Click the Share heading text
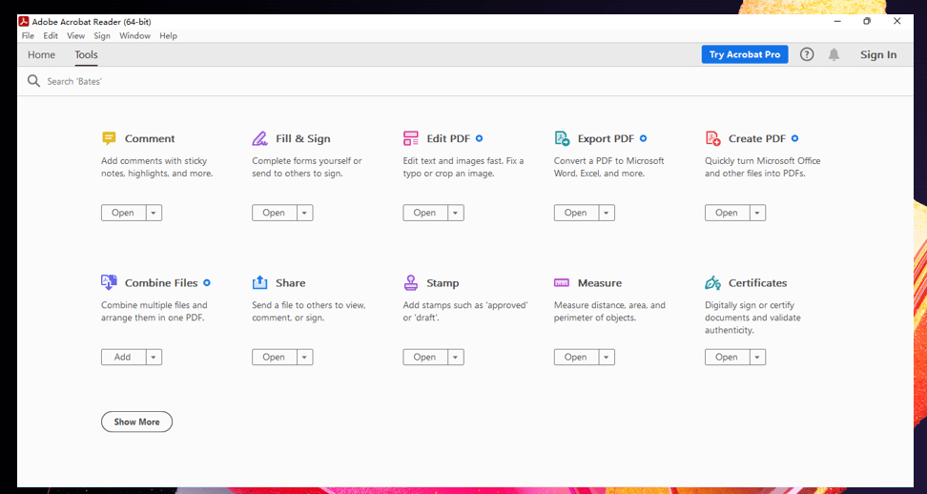The width and height of the screenshot is (927, 494). point(290,282)
